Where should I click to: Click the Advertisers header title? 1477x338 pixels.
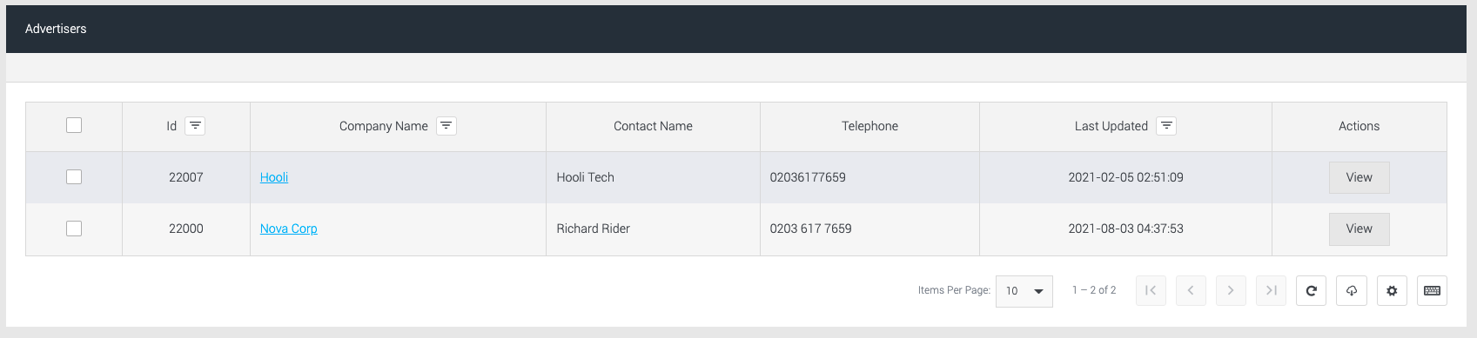(x=56, y=29)
